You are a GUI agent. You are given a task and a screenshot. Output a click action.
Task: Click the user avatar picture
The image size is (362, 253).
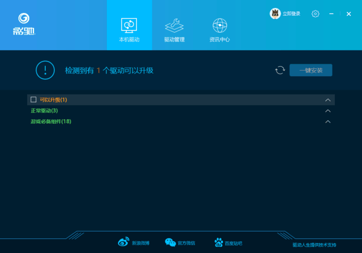[x=275, y=14]
